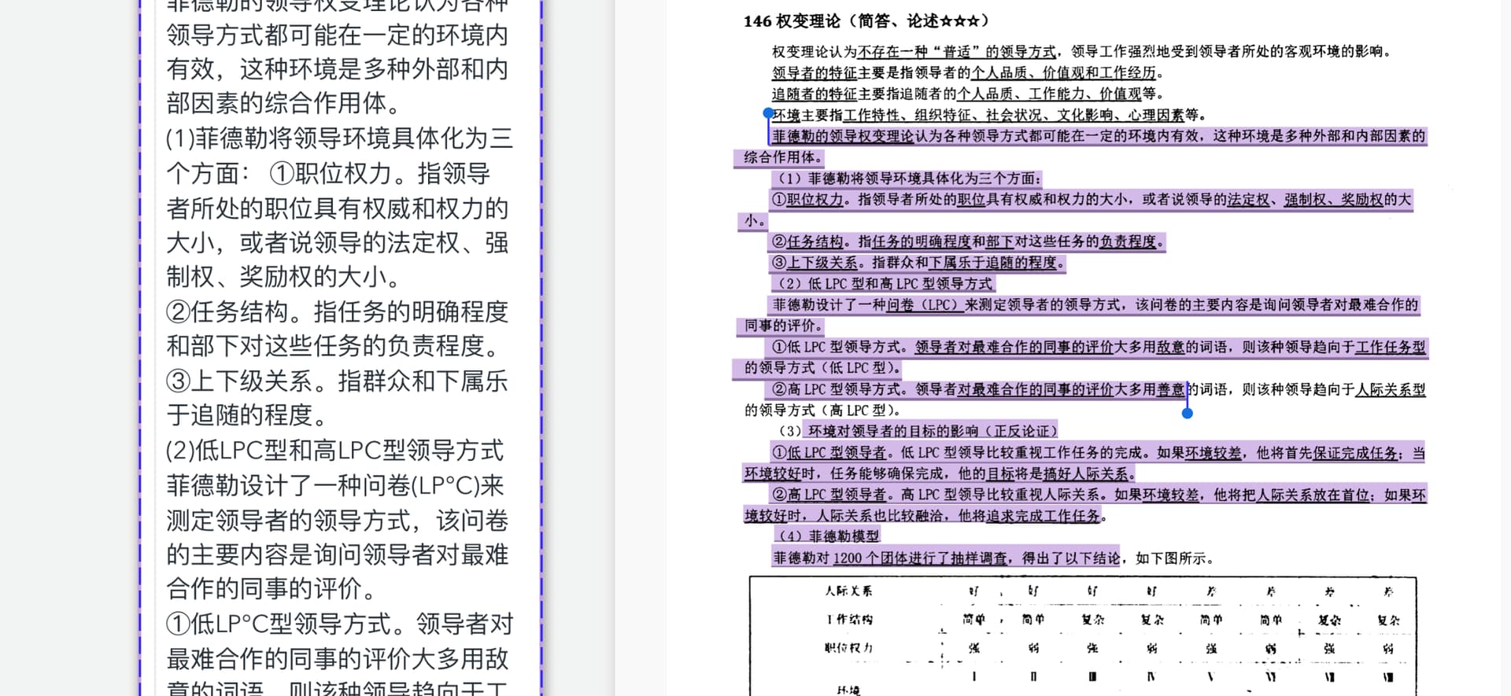Image resolution: width=1511 pixels, height=696 pixels.
Task: Click the selection start handle before 环境主要指
Action: (x=768, y=113)
